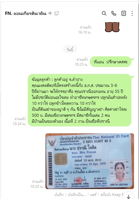The height and width of the screenshot is (199, 139).
Task: Open the notes icon in the header
Action: [x=123, y=13]
